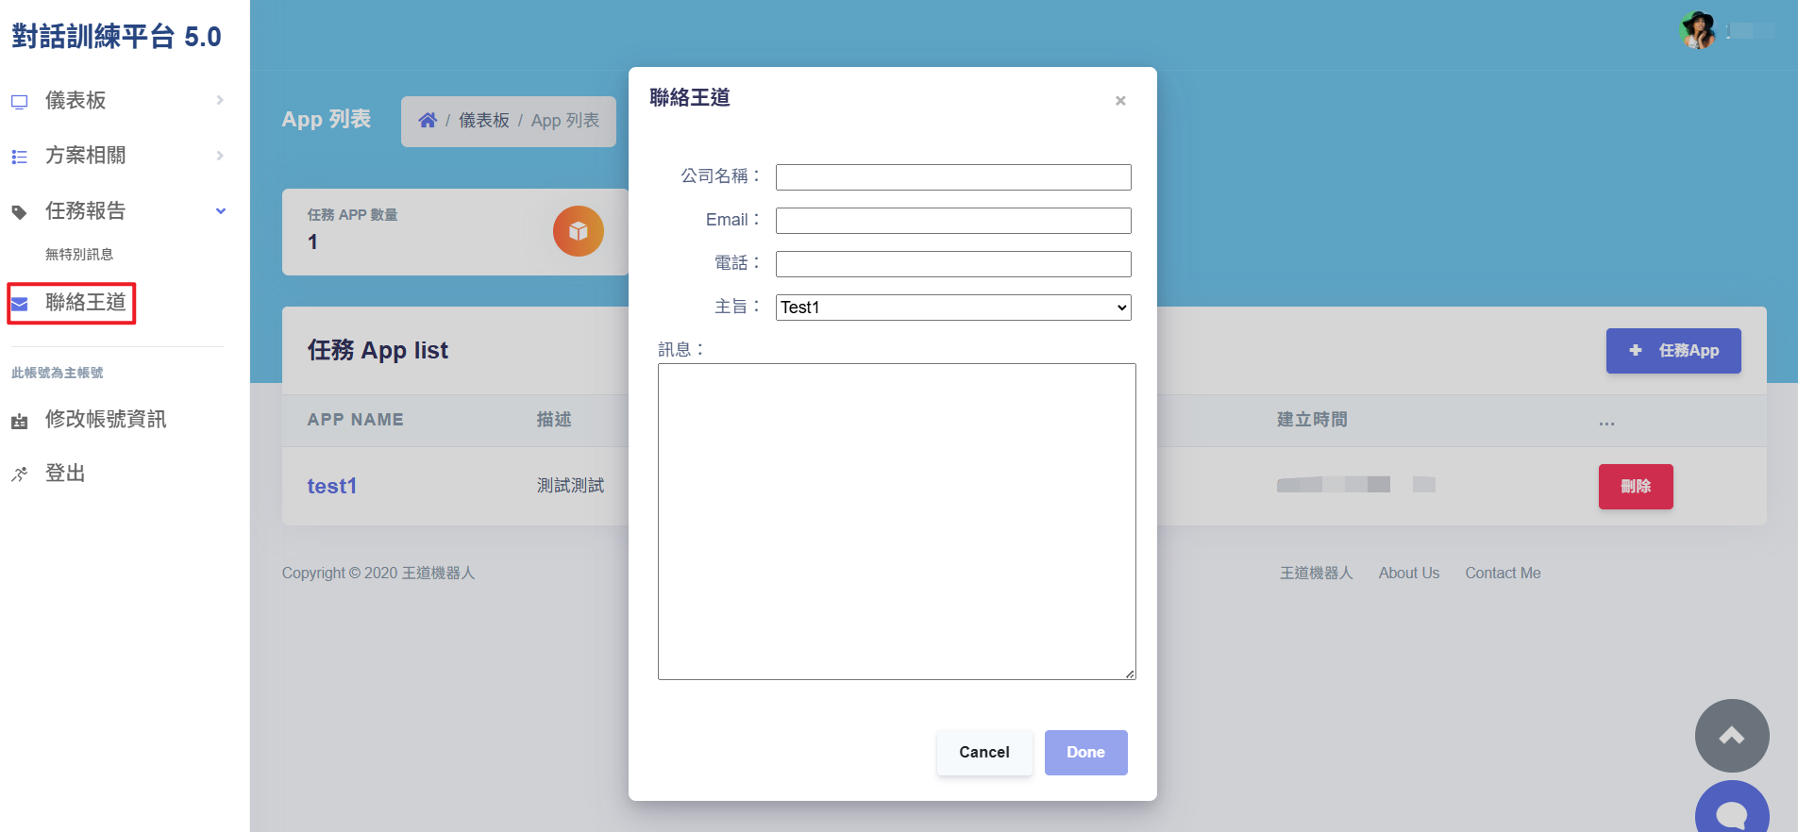
Task: Open the chat bubble widget
Action: tap(1731, 811)
